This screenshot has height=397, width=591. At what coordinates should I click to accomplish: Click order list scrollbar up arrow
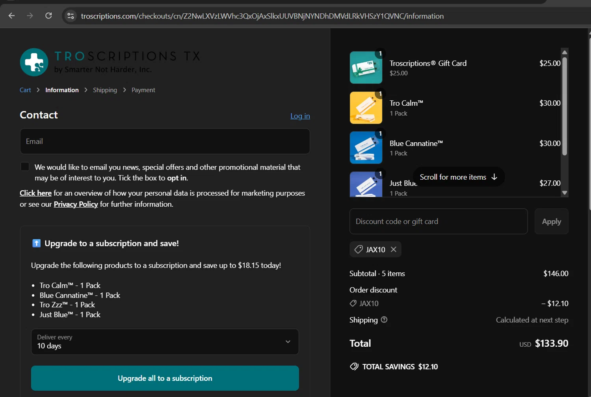(565, 52)
